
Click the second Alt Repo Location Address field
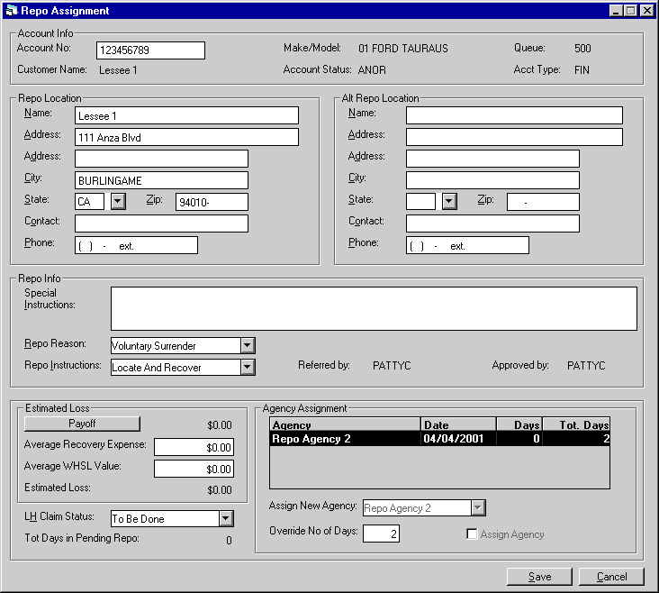point(492,159)
